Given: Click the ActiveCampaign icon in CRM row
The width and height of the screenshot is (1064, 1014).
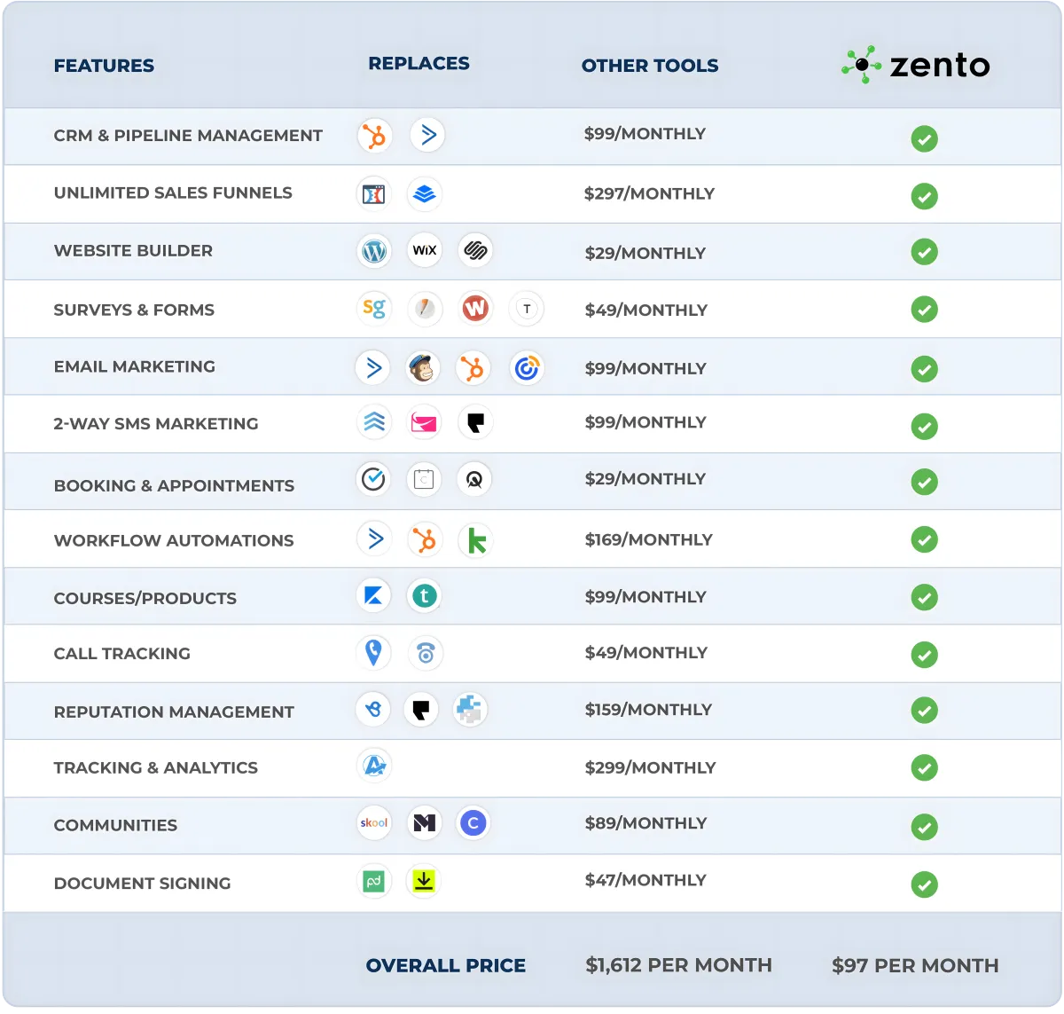Looking at the screenshot, I should coord(427,135).
